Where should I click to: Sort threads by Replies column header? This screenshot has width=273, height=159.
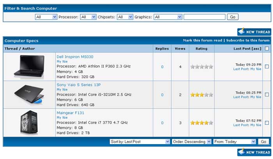162,49
